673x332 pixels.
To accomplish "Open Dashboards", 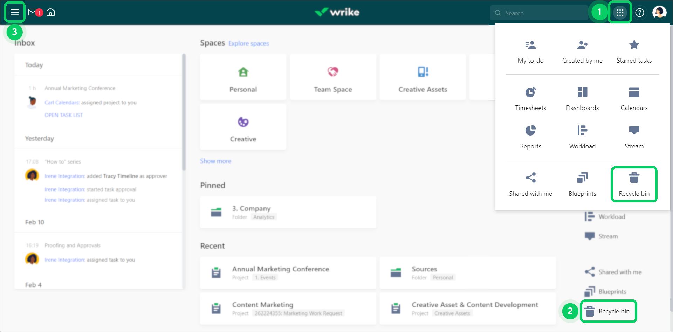I will (582, 98).
